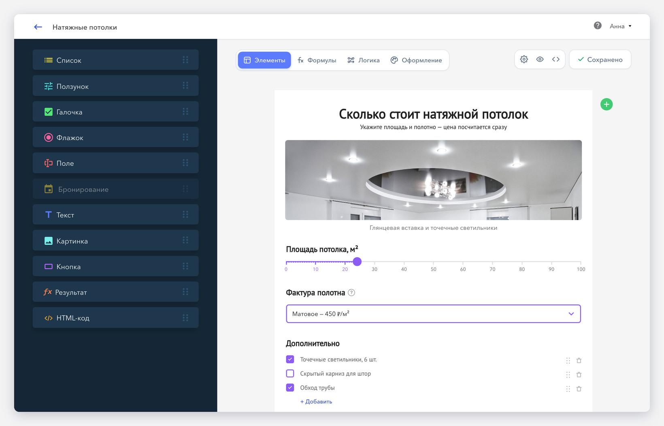Open the settings gear icon
664x426 pixels.
point(524,59)
